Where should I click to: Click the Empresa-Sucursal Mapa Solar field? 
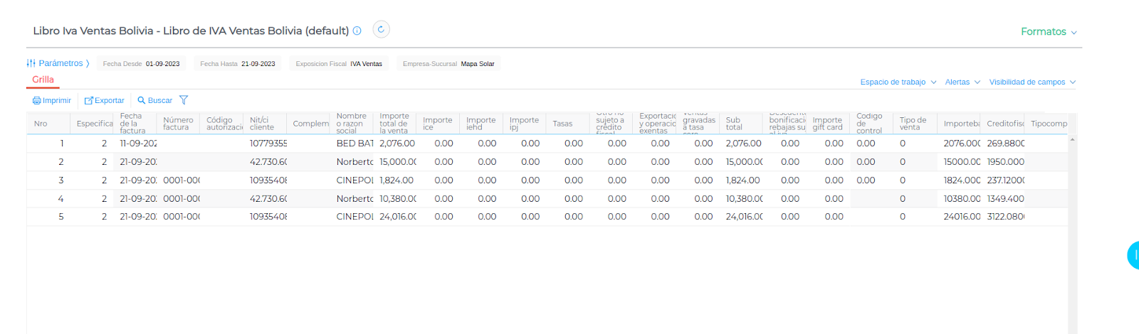pyautogui.click(x=448, y=64)
